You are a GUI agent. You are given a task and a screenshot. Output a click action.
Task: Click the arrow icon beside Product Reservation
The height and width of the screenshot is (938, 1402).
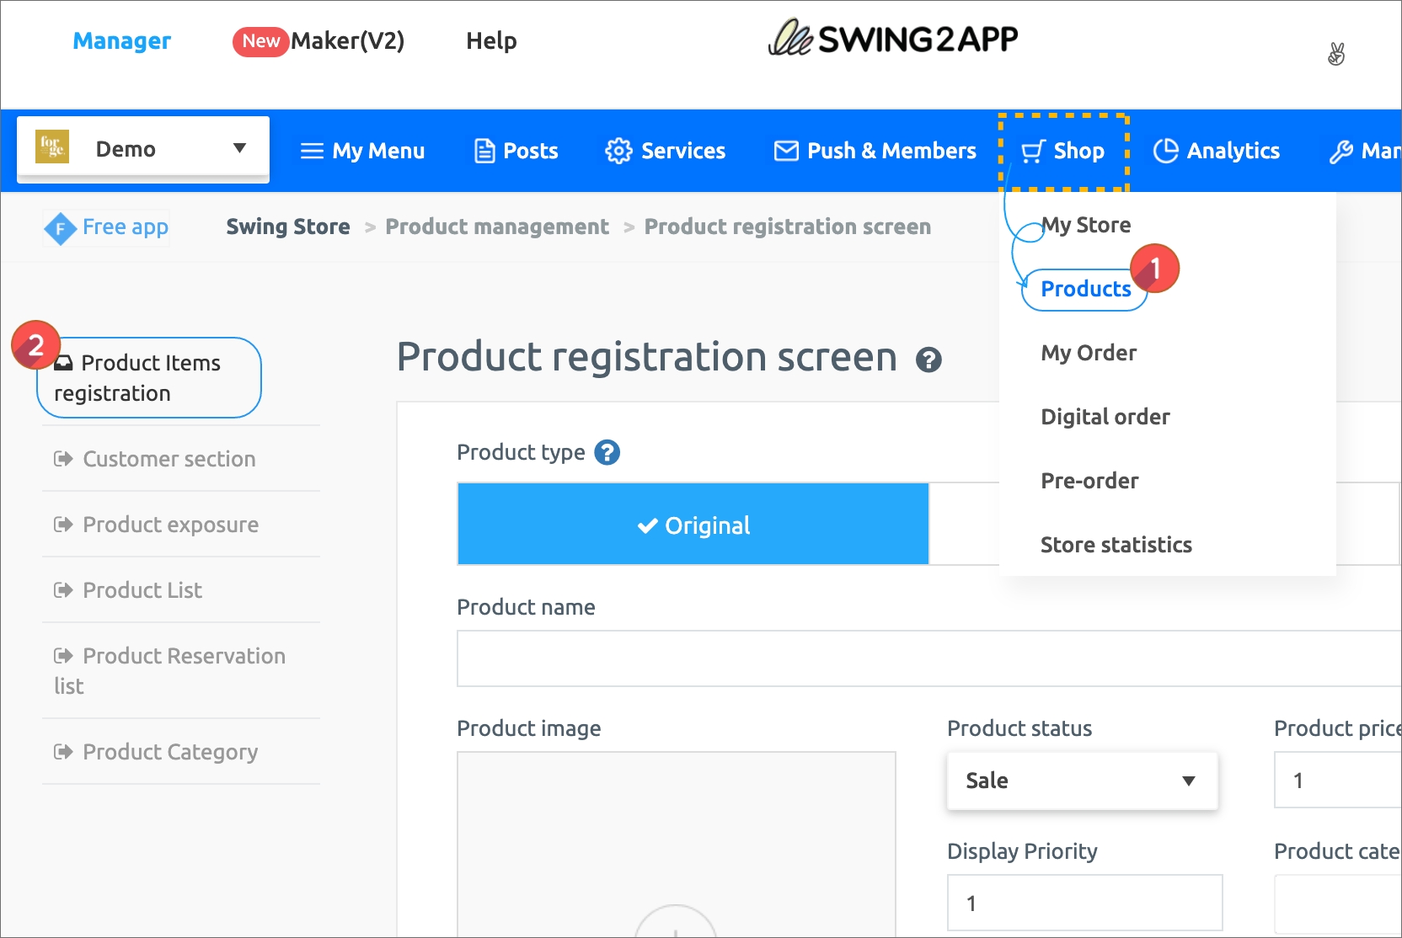(63, 656)
